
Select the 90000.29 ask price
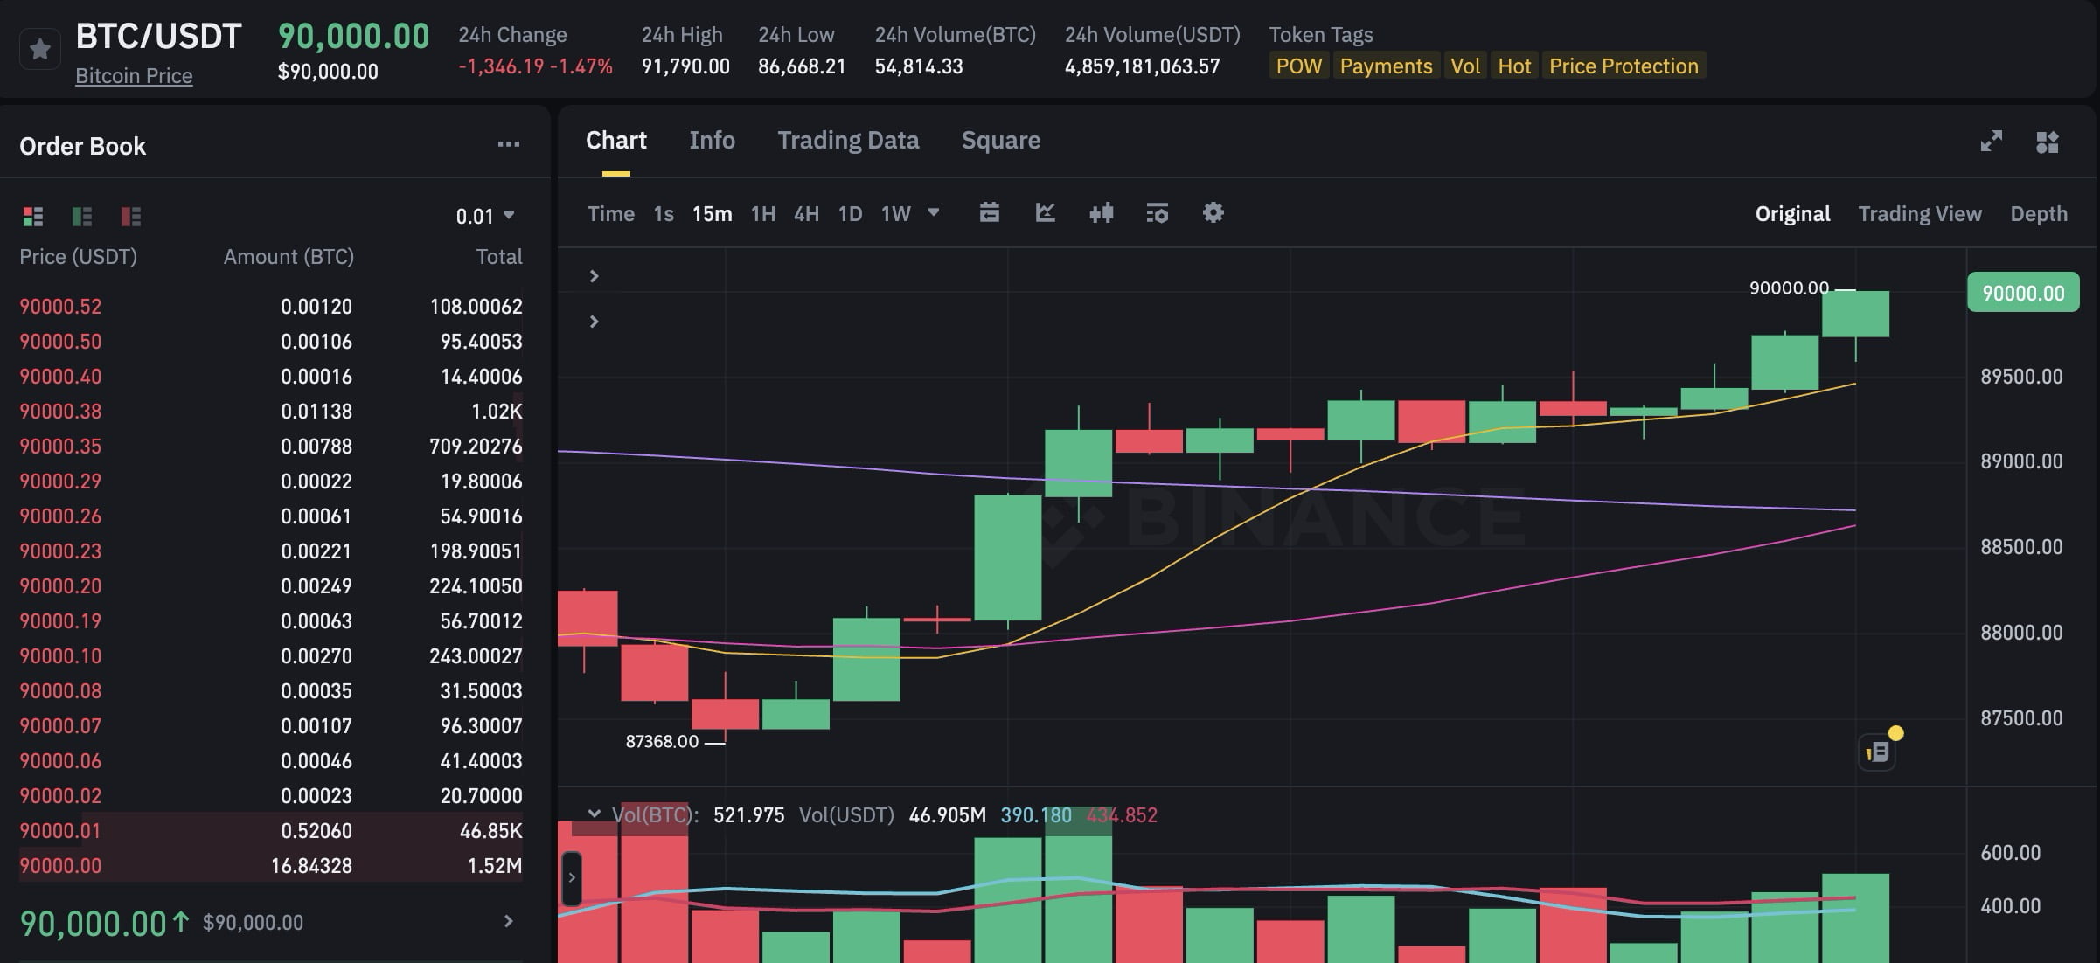[x=60, y=481]
